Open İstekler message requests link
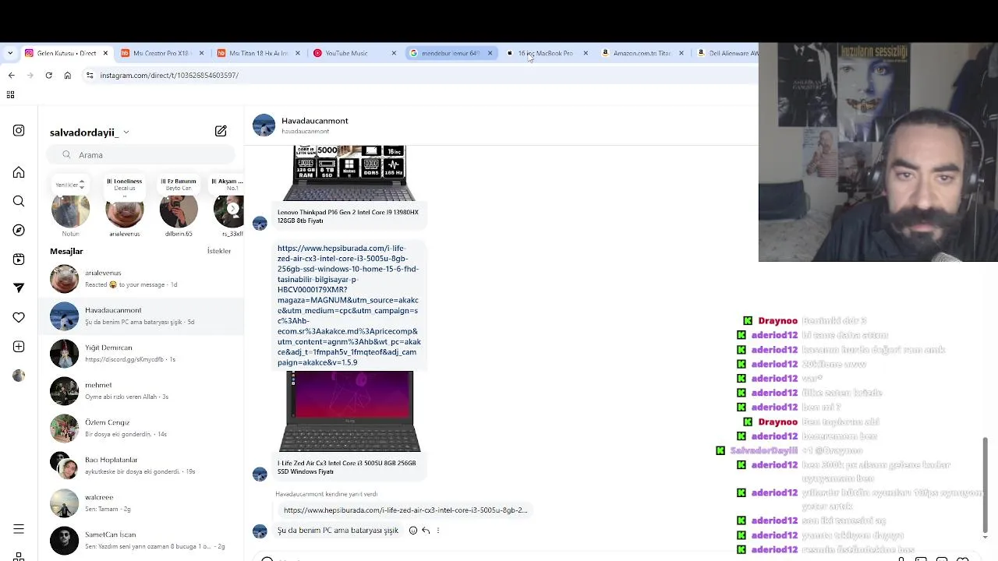 tap(219, 251)
